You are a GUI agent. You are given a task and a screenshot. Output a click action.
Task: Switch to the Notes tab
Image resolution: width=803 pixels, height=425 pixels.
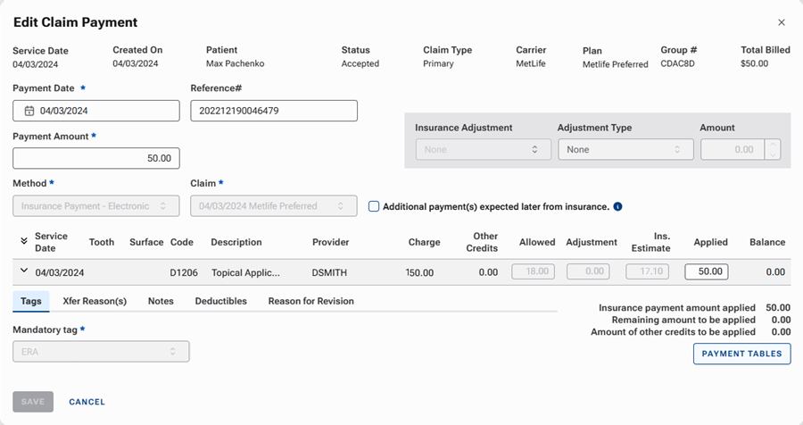161,301
